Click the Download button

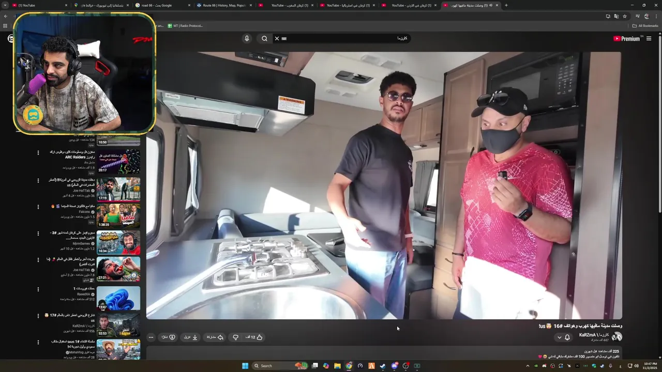(x=191, y=337)
